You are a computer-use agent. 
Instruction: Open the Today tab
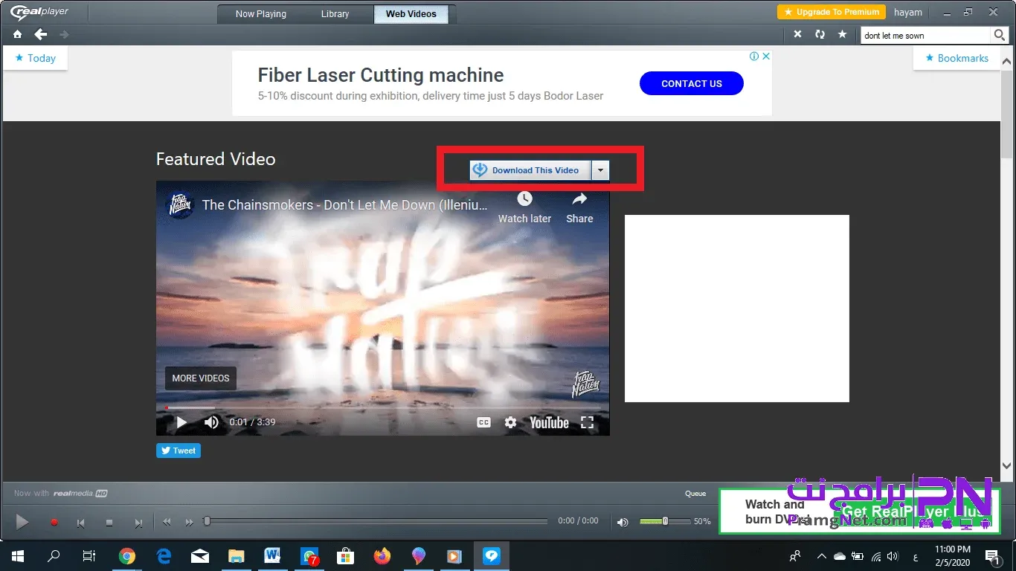(x=35, y=58)
